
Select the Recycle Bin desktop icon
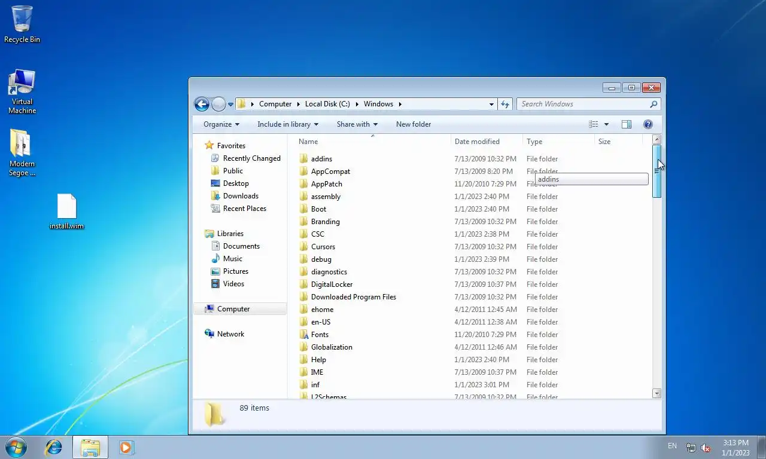pos(22,25)
